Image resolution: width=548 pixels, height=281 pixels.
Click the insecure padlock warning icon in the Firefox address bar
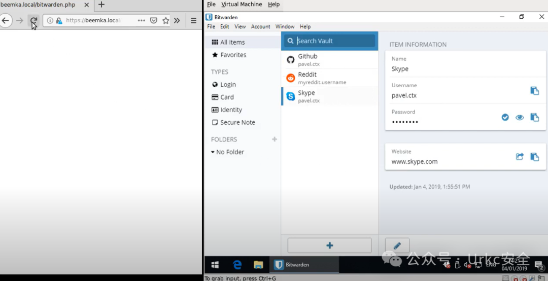59,21
